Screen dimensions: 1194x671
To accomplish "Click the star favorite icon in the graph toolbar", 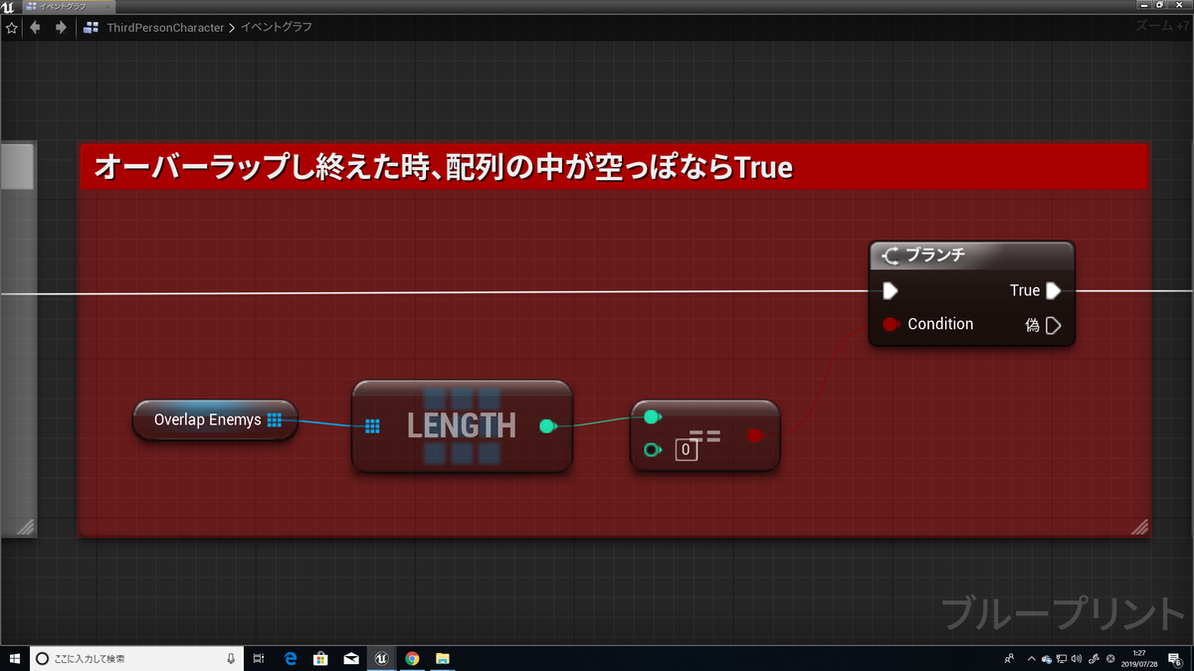I will click(11, 28).
